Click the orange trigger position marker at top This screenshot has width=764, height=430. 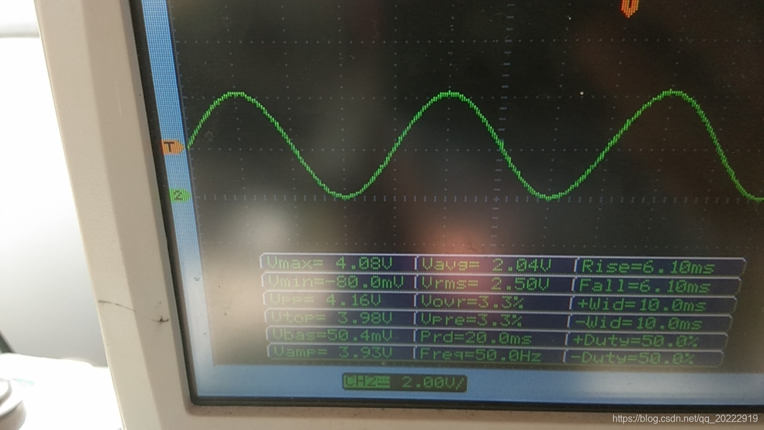628,7
